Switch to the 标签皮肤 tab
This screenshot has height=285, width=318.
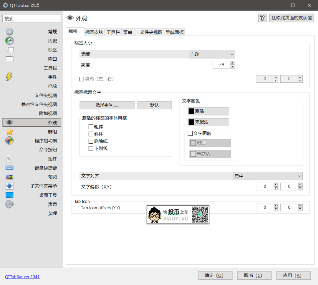point(94,32)
